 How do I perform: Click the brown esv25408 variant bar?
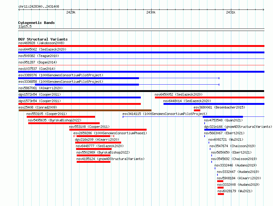[x=85, y=110]
